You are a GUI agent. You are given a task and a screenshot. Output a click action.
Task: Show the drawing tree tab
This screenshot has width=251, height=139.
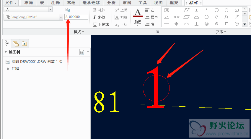coord(7,43)
